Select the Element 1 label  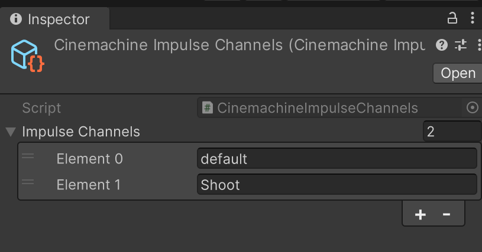[x=88, y=185]
